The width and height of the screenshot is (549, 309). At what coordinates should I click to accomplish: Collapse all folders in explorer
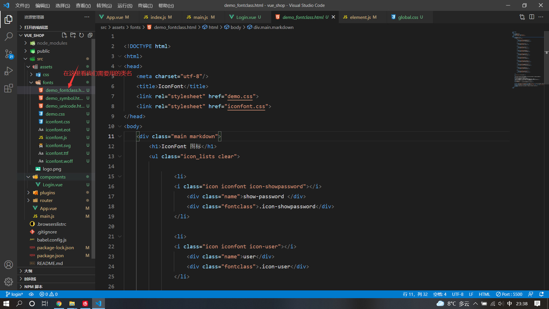(x=90, y=35)
